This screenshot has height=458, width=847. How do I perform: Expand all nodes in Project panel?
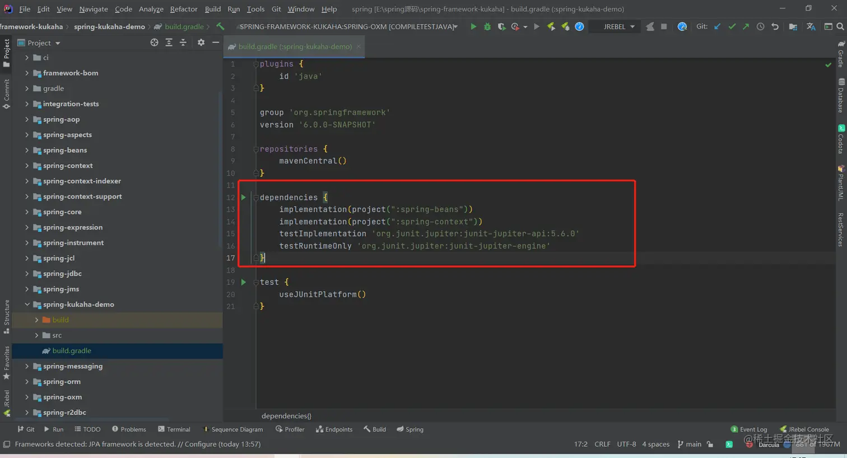click(169, 43)
